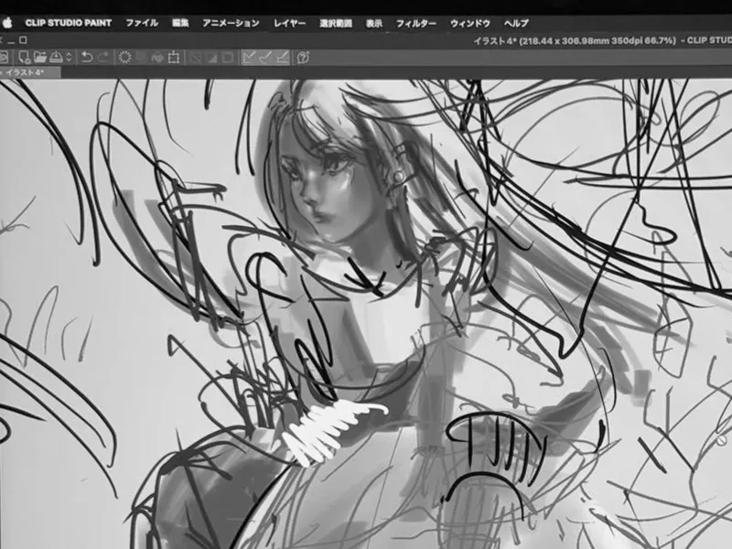The width and height of the screenshot is (732, 549).
Task: Toggle Snap to Grid
Action: 282,58
